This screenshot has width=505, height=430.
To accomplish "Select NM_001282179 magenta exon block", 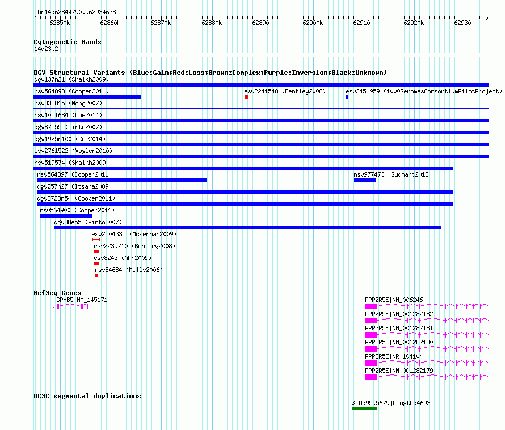I will point(371,377).
